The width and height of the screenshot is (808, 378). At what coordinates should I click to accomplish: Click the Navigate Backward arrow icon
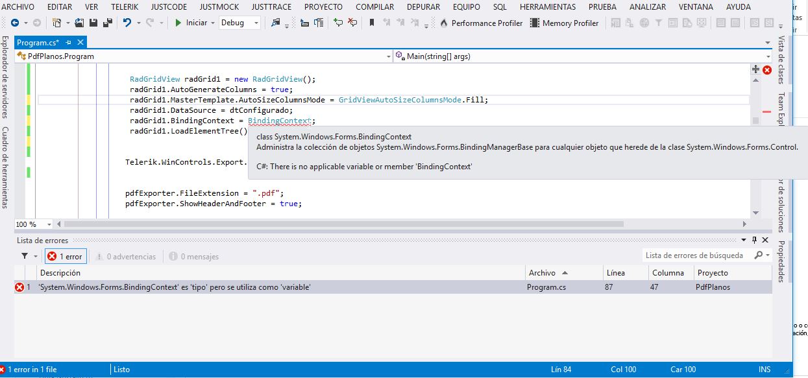tap(14, 23)
